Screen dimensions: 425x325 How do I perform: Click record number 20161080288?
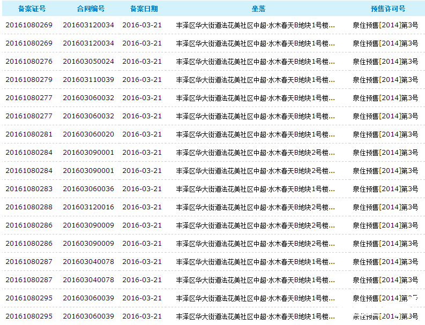tap(29, 207)
